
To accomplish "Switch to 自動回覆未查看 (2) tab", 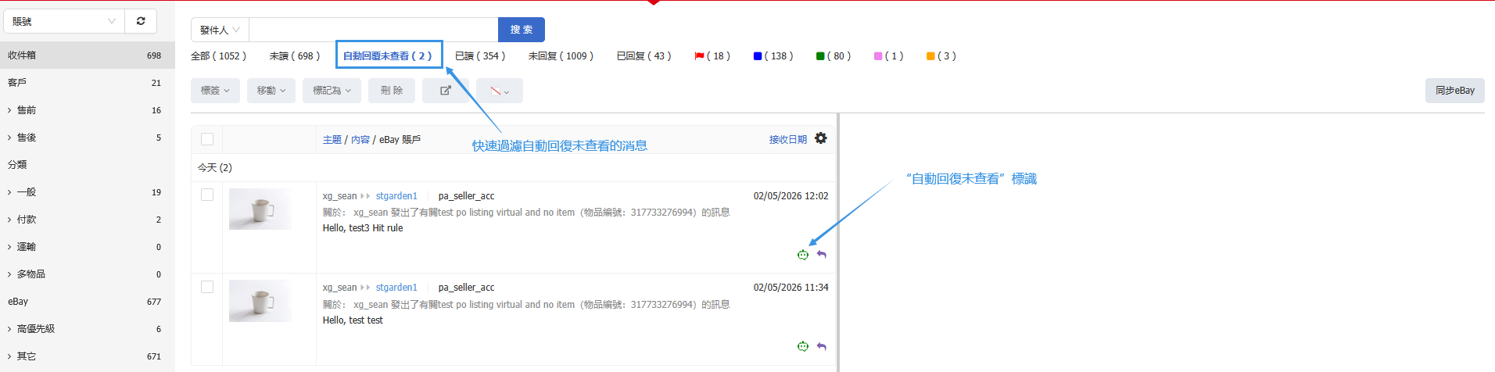I will point(389,55).
